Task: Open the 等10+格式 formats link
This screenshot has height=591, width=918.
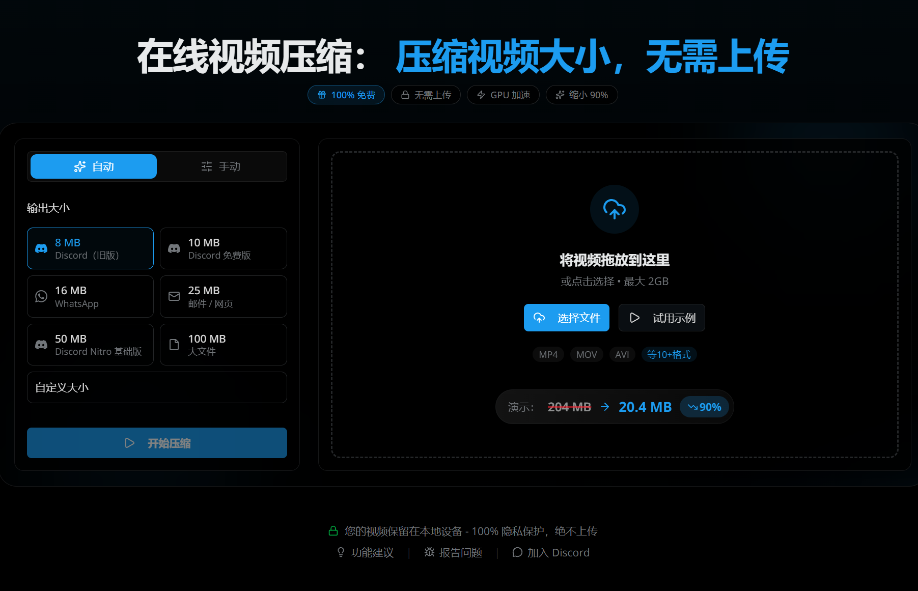Action: (669, 354)
